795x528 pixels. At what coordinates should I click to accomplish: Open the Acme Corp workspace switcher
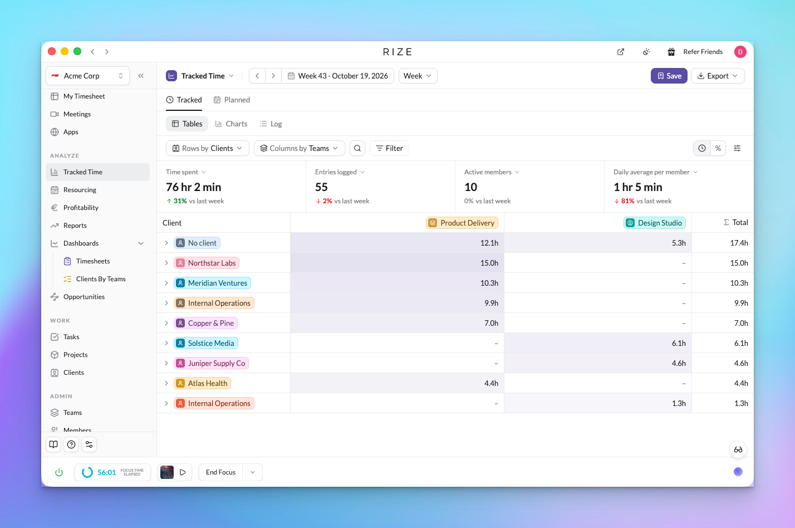(87, 76)
